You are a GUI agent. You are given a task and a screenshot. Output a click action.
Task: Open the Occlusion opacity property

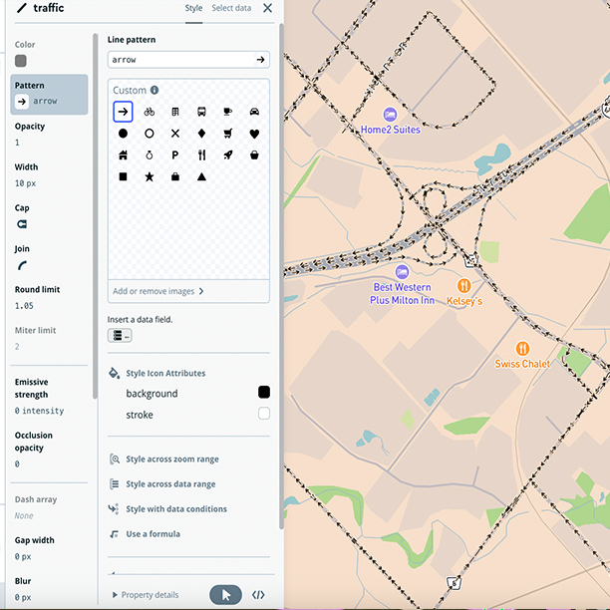(49, 450)
